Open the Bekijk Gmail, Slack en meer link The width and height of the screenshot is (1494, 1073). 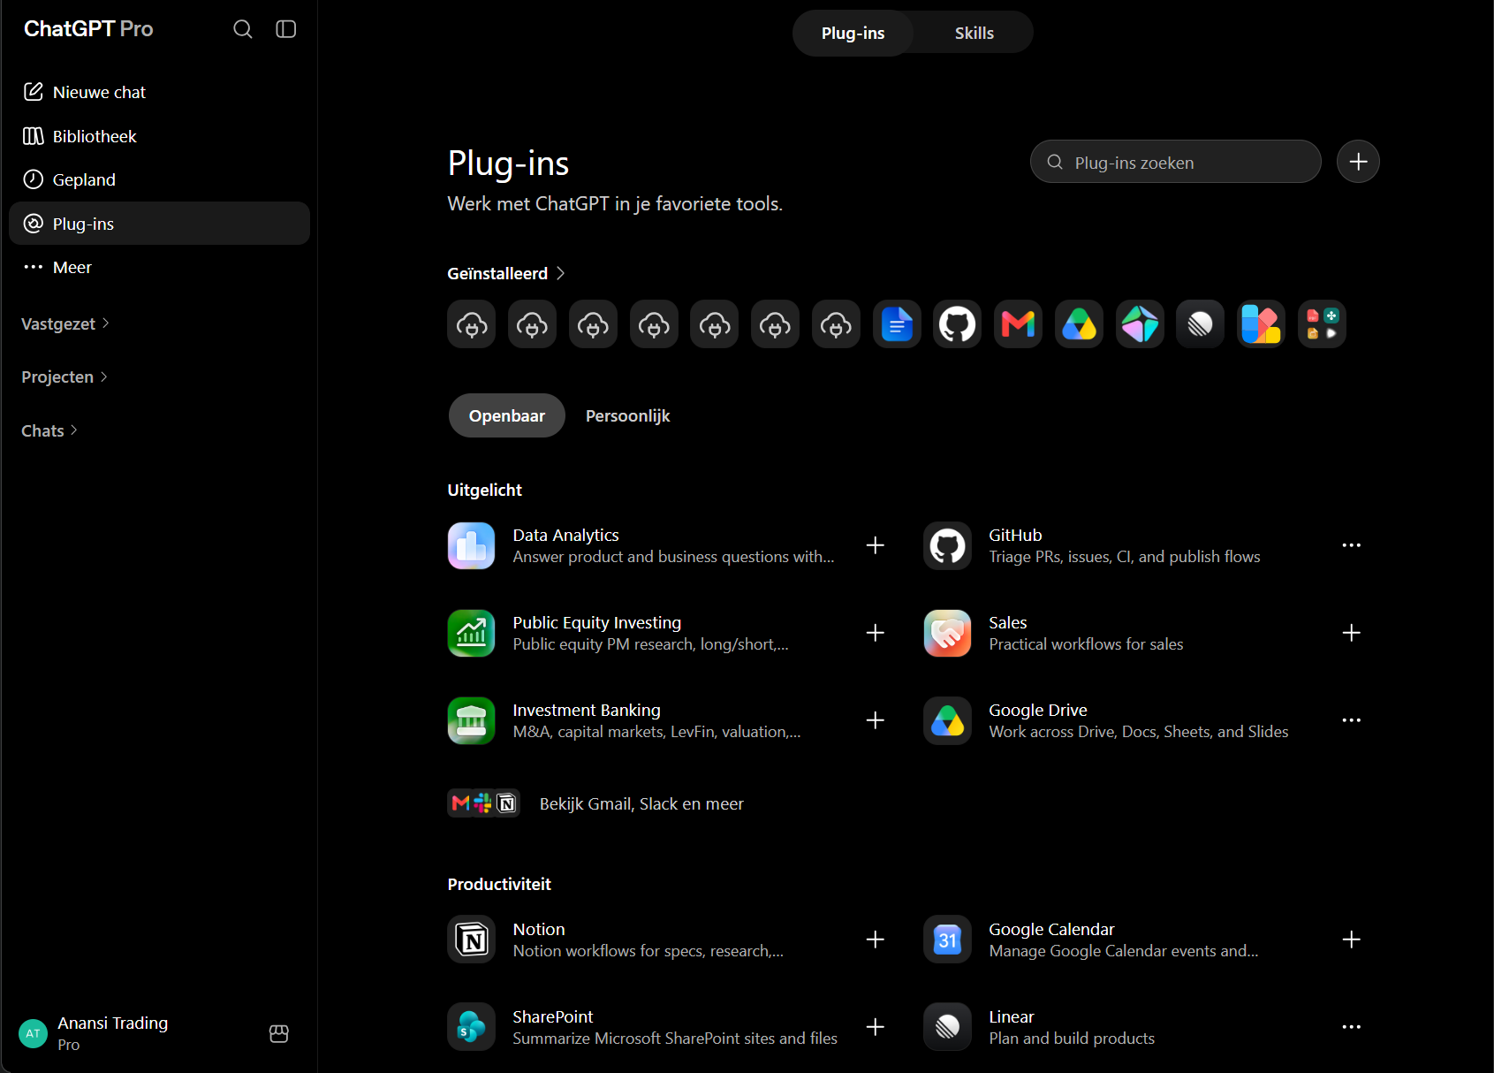click(595, 803)
